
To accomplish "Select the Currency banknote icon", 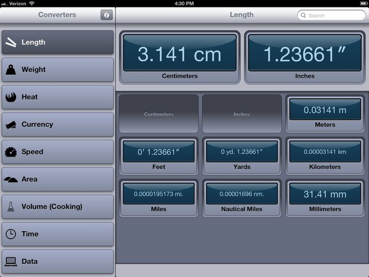I will 11,125.
